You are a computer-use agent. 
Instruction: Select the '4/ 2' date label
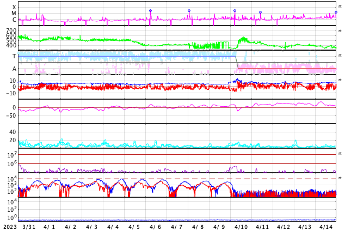coord(70,227)
